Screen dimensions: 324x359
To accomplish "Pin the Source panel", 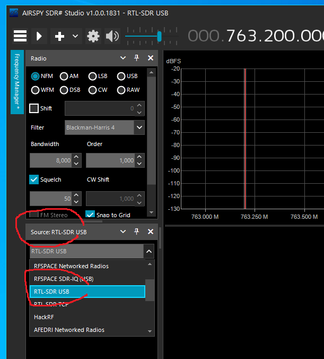I will (x=137, y=232).
